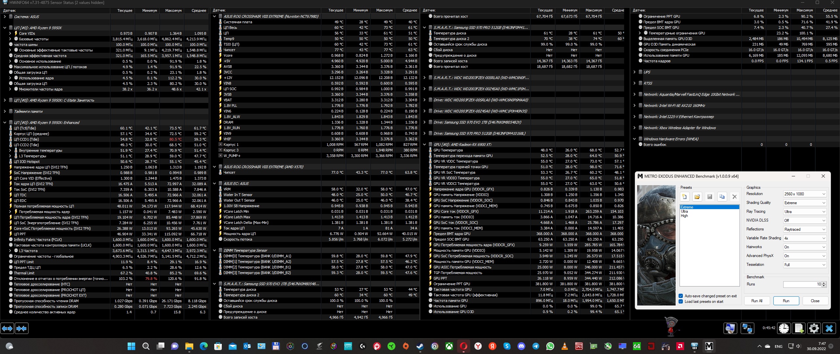
Task: Click the start logging sheet icon
Action: tap(799, 328)
